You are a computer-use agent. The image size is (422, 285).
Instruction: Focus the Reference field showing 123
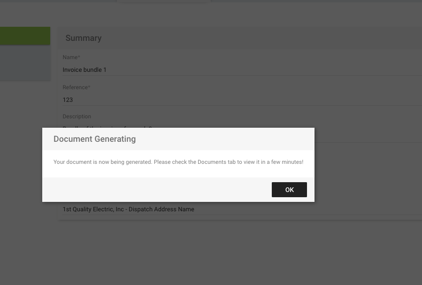click(x=235, y=100)
